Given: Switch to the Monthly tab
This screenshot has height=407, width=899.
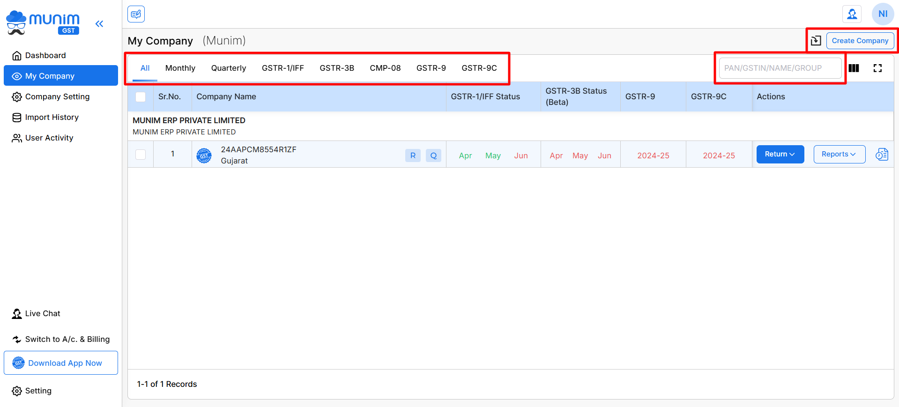Looking at the screenshot, I should (180, 68).
